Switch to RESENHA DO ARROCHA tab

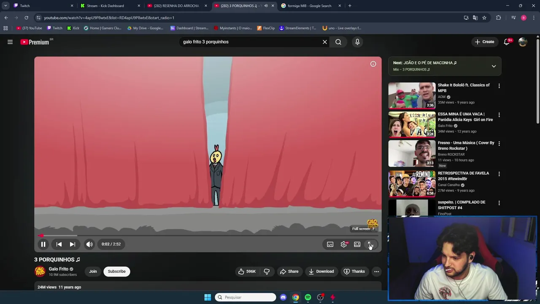click(176, 6)
